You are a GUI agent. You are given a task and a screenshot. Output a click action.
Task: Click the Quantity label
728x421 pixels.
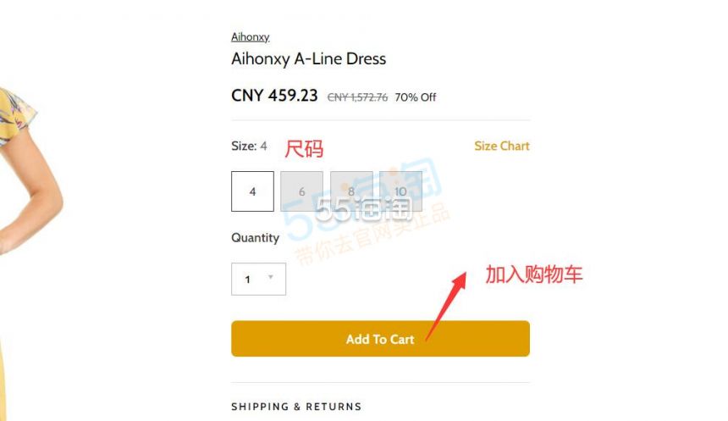click(256, 238)
